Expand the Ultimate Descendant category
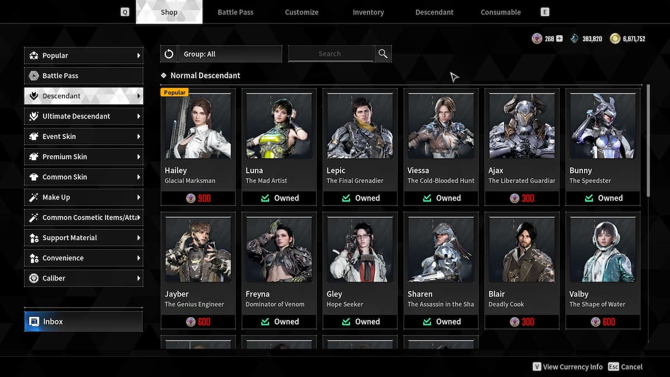The image size is (670, 377). [33, 116]
